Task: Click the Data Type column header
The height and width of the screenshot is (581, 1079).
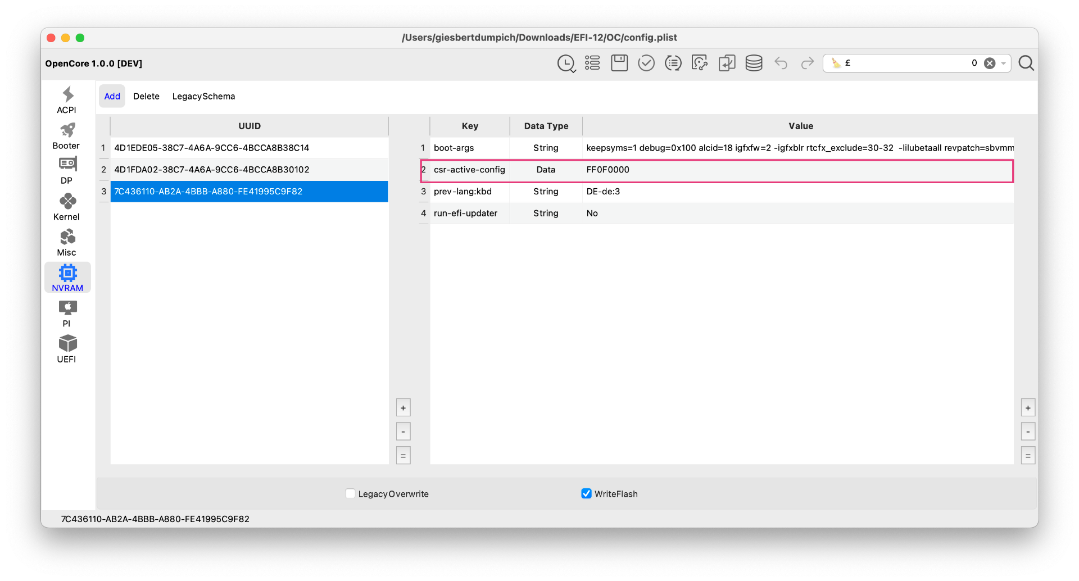Action: pos(546,126)
